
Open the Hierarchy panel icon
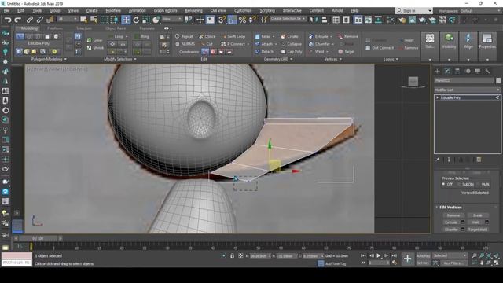457,71
